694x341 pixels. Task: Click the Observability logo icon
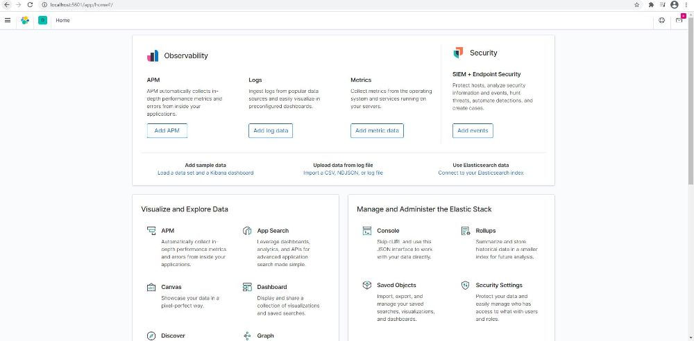153,55
